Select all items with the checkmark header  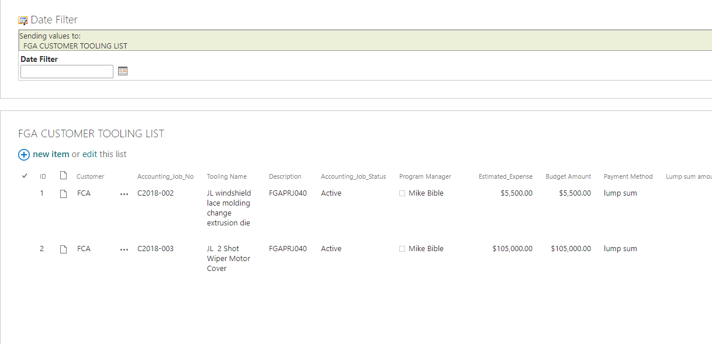(24, 175)
